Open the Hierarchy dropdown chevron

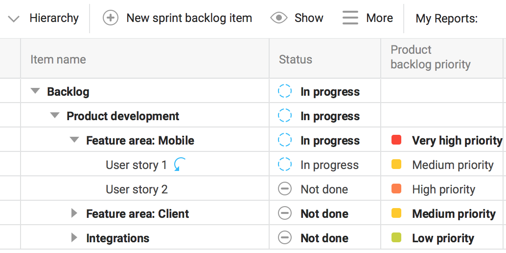pos(14,19)
